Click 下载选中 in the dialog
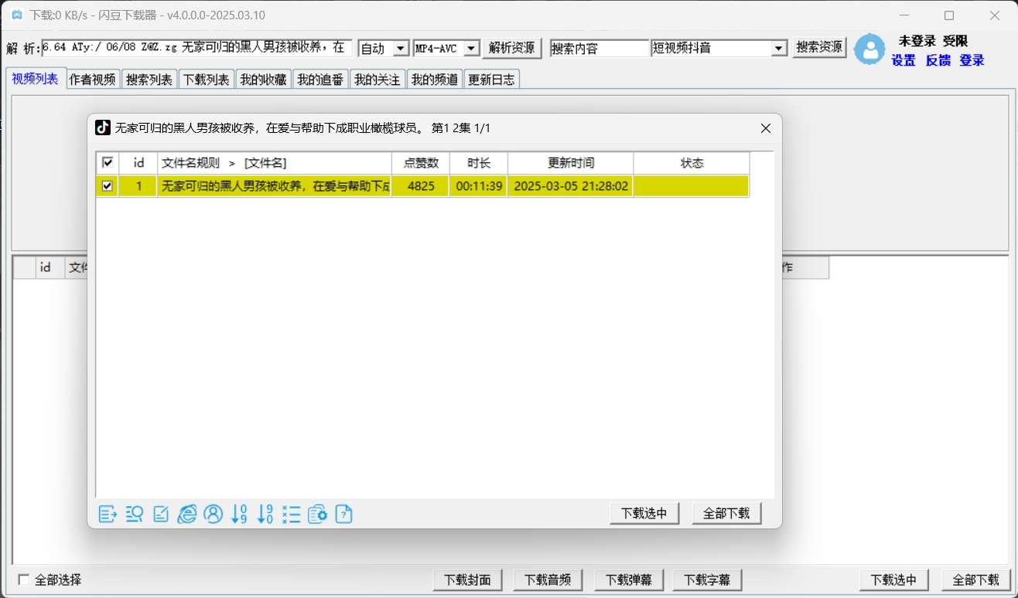Screen dimensions: 1018x598 (x=644, y=514)
